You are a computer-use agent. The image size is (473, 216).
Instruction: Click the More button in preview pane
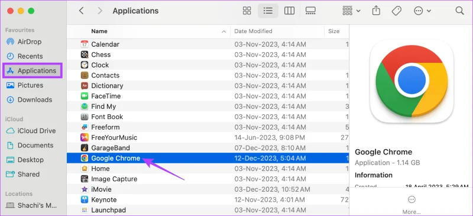(412, 204)
